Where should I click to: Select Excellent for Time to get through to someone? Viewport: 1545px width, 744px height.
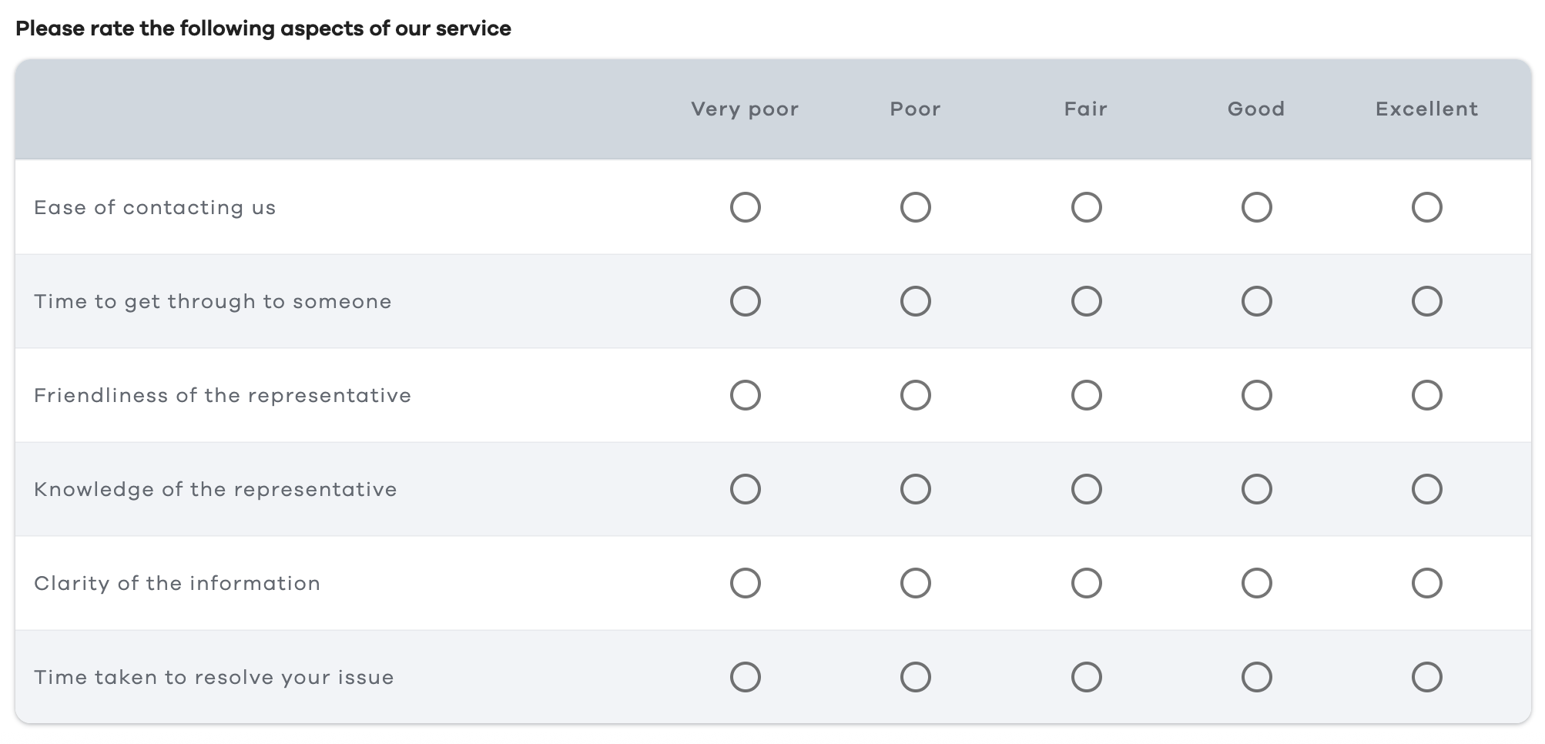1426,301
